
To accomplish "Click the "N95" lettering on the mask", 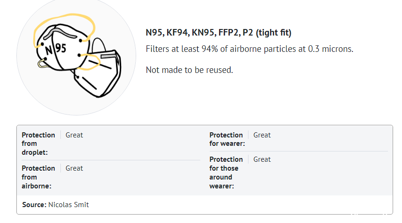I will click(56, 49).
